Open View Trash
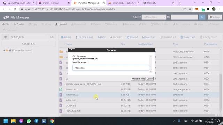 (x=188, y=37)
